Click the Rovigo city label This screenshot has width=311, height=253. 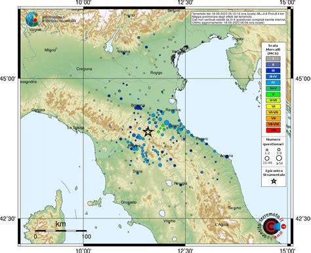(156, 73)
